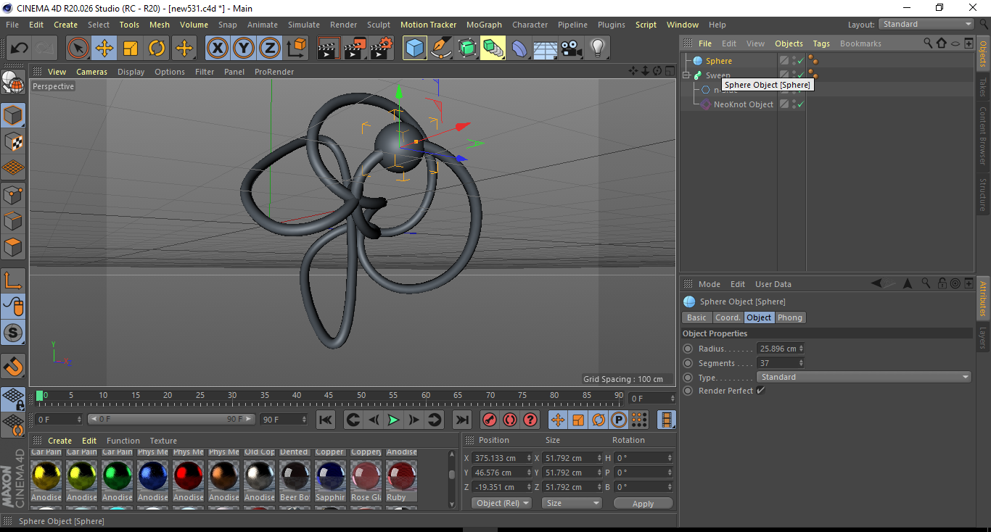The height and width of the screenshot is (532, 991).
Task: Open the Floor environment objects icon
Action: (546, 49)
